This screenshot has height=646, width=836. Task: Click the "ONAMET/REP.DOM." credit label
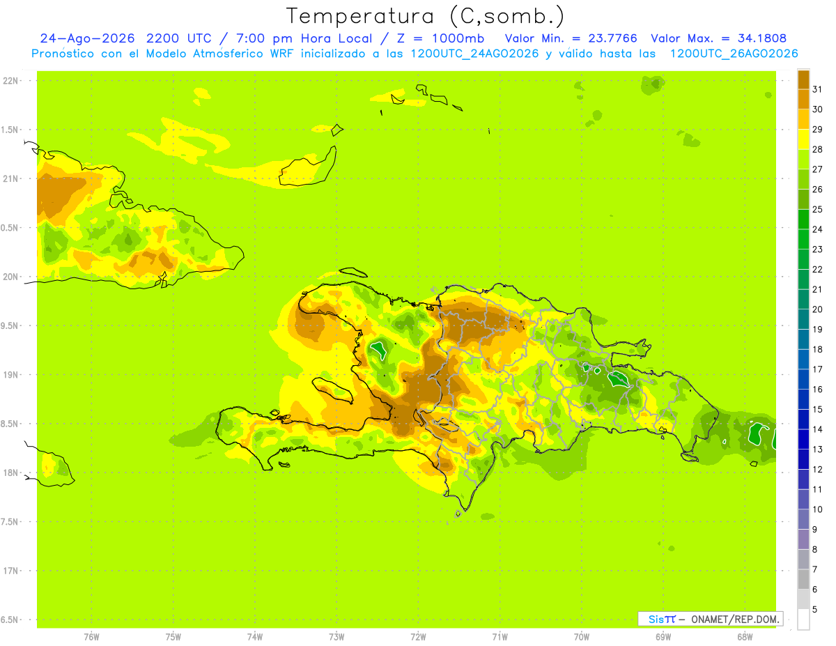click(735, 619)
